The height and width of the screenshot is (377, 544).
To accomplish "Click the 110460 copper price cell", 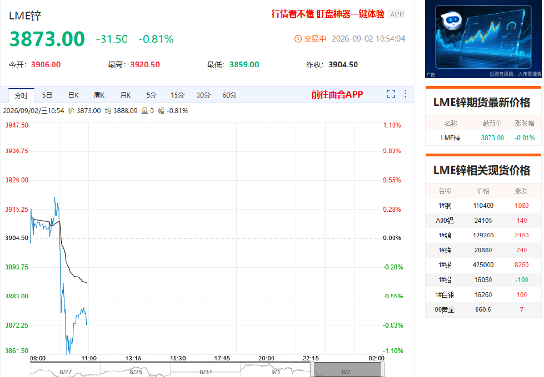I will 483,206.
